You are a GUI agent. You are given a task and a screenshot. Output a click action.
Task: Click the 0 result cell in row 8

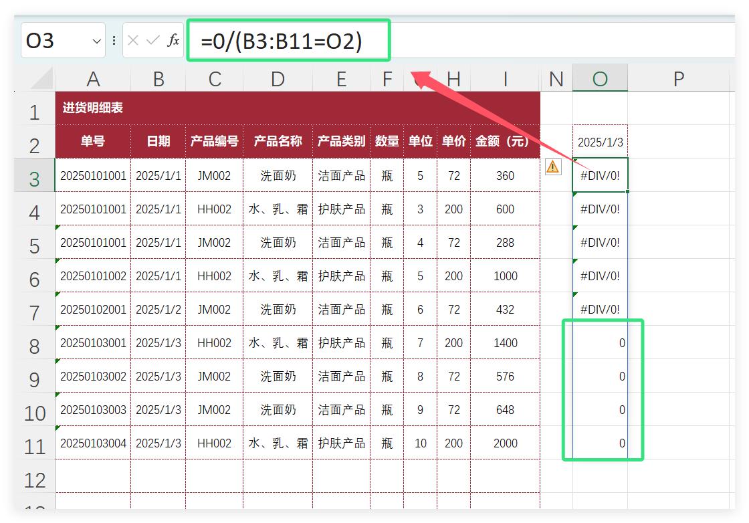[x=600, y=342]
